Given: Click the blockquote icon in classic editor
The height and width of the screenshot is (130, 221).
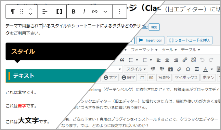Looking at the screenshot, I should 122,60.
